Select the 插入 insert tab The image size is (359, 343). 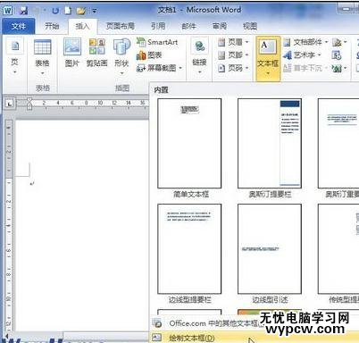82,26
